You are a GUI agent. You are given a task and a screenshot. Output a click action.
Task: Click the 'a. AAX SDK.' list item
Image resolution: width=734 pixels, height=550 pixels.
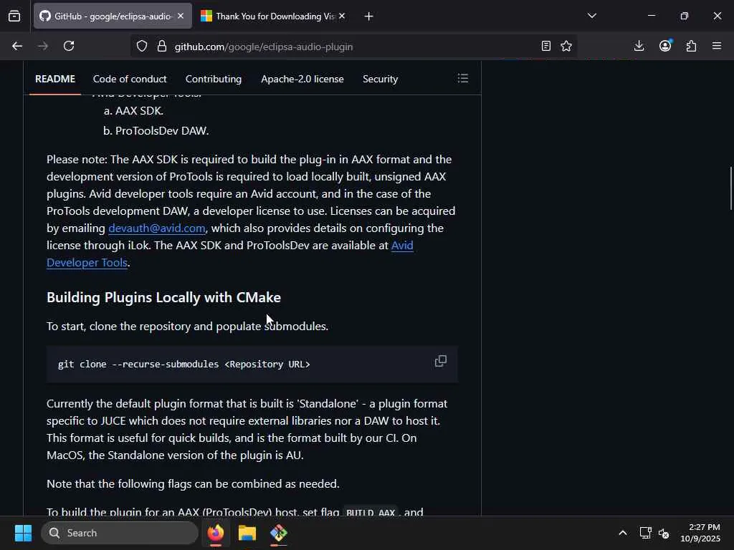(x=133, y=111)
